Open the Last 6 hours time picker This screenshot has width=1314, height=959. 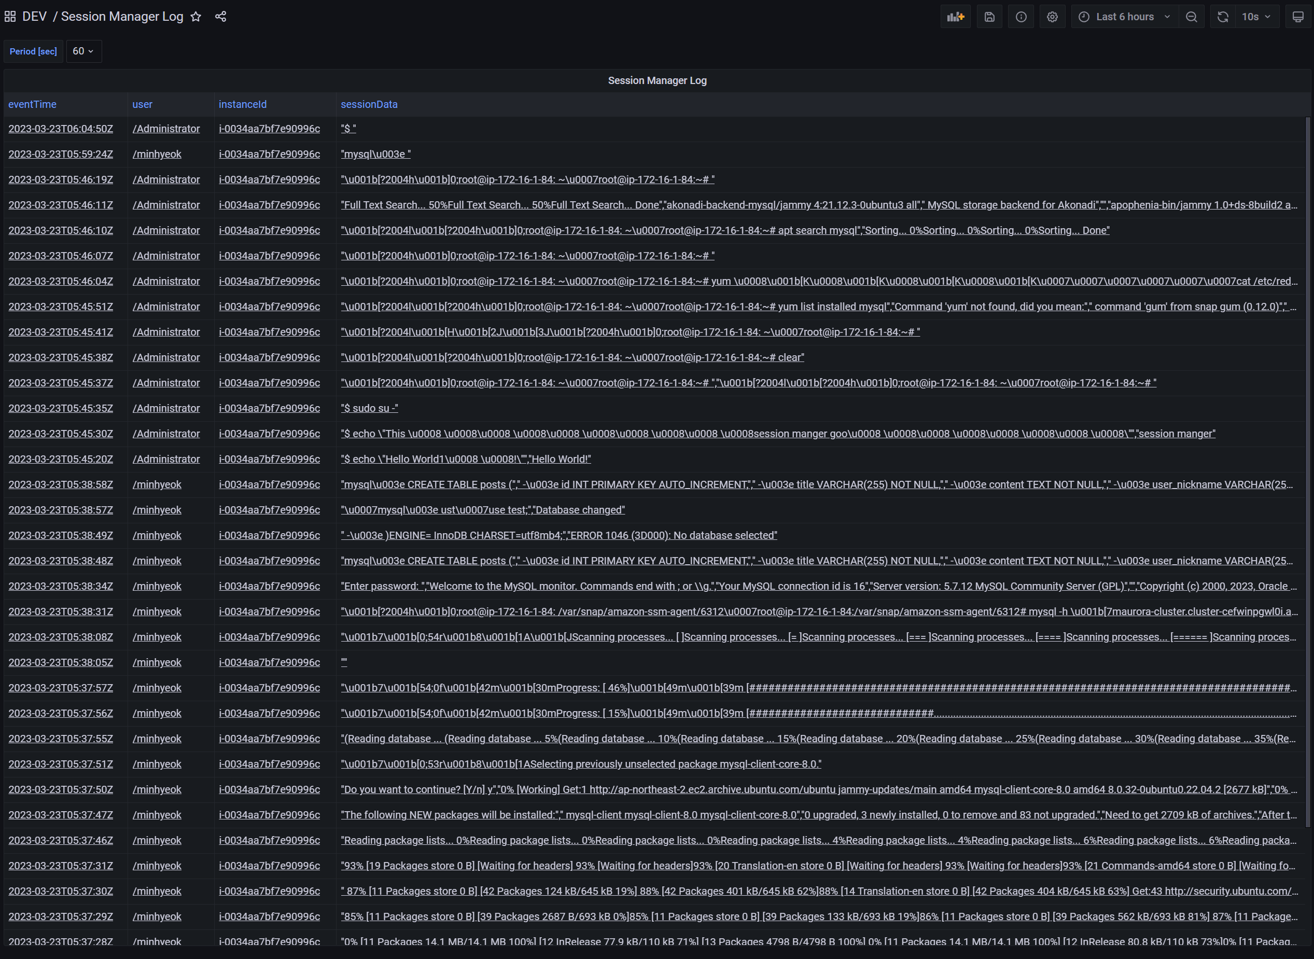(x=1123, y=16)
